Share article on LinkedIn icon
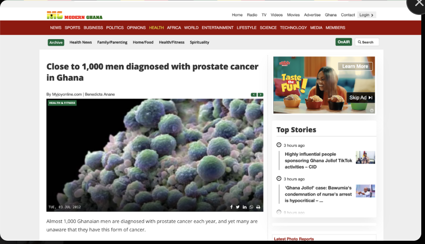This screenshot has height=244, width=425. (x=244, y=207)
